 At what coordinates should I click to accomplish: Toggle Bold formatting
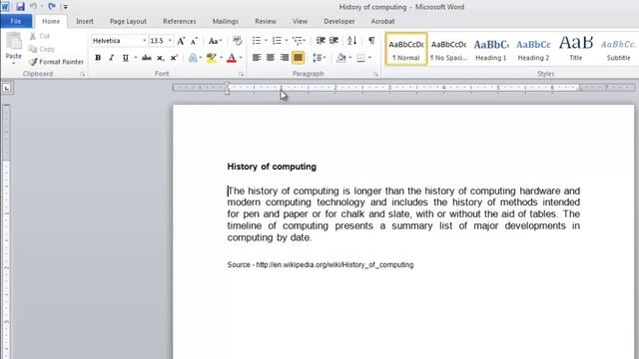[98, 58]
